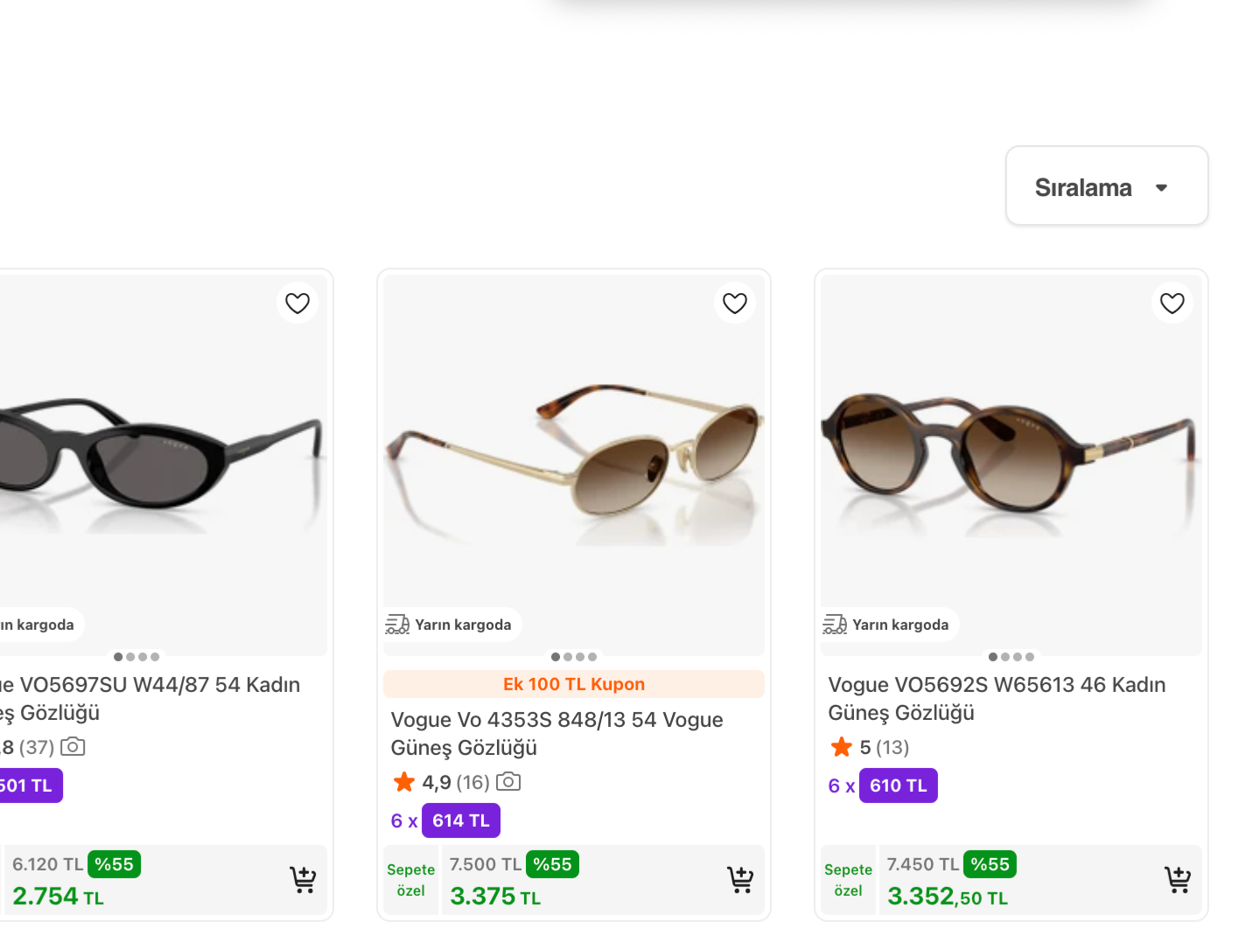Viewport: 1239px width, 929px height.
Task: Click the 6 x 610 TL installment badge
Action: click(x=883, y=786)
